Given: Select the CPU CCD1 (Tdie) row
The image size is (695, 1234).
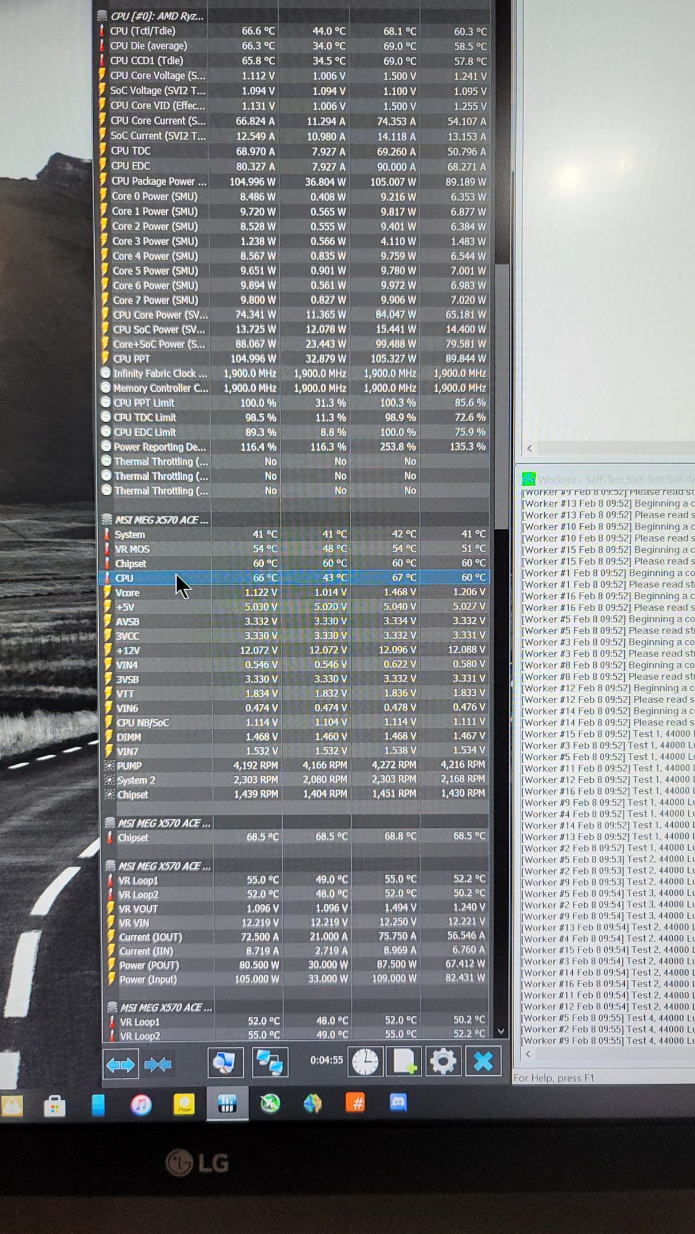Looking at the screenshot, I should (x=294, y=61).
